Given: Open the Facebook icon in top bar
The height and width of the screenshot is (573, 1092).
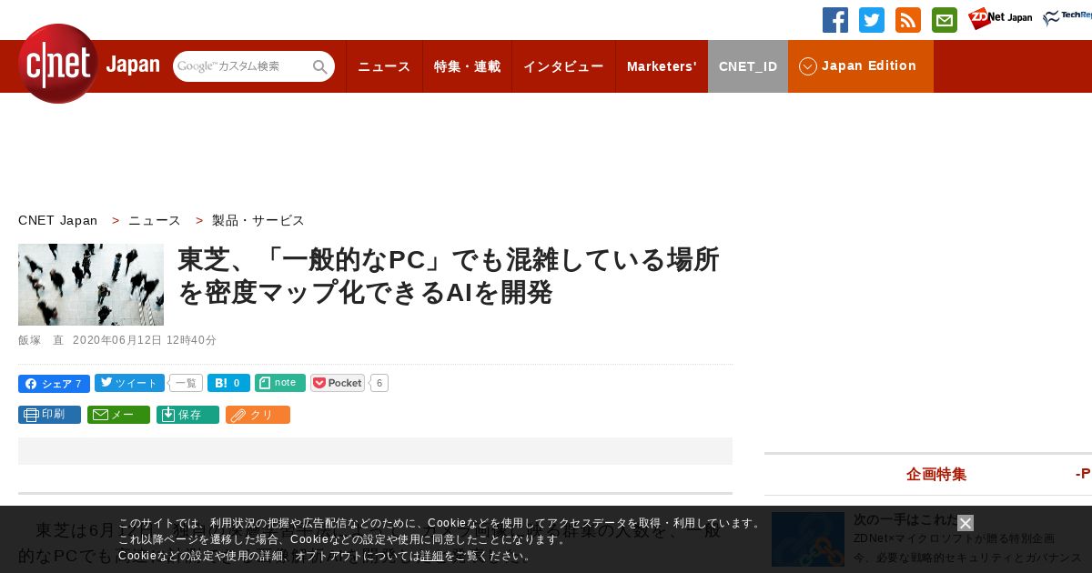Looking at the screenshot, I should (835, 20).
